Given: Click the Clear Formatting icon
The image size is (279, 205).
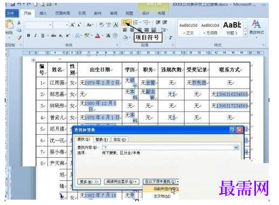Looking at the screenshot, I should click(101, 25).
